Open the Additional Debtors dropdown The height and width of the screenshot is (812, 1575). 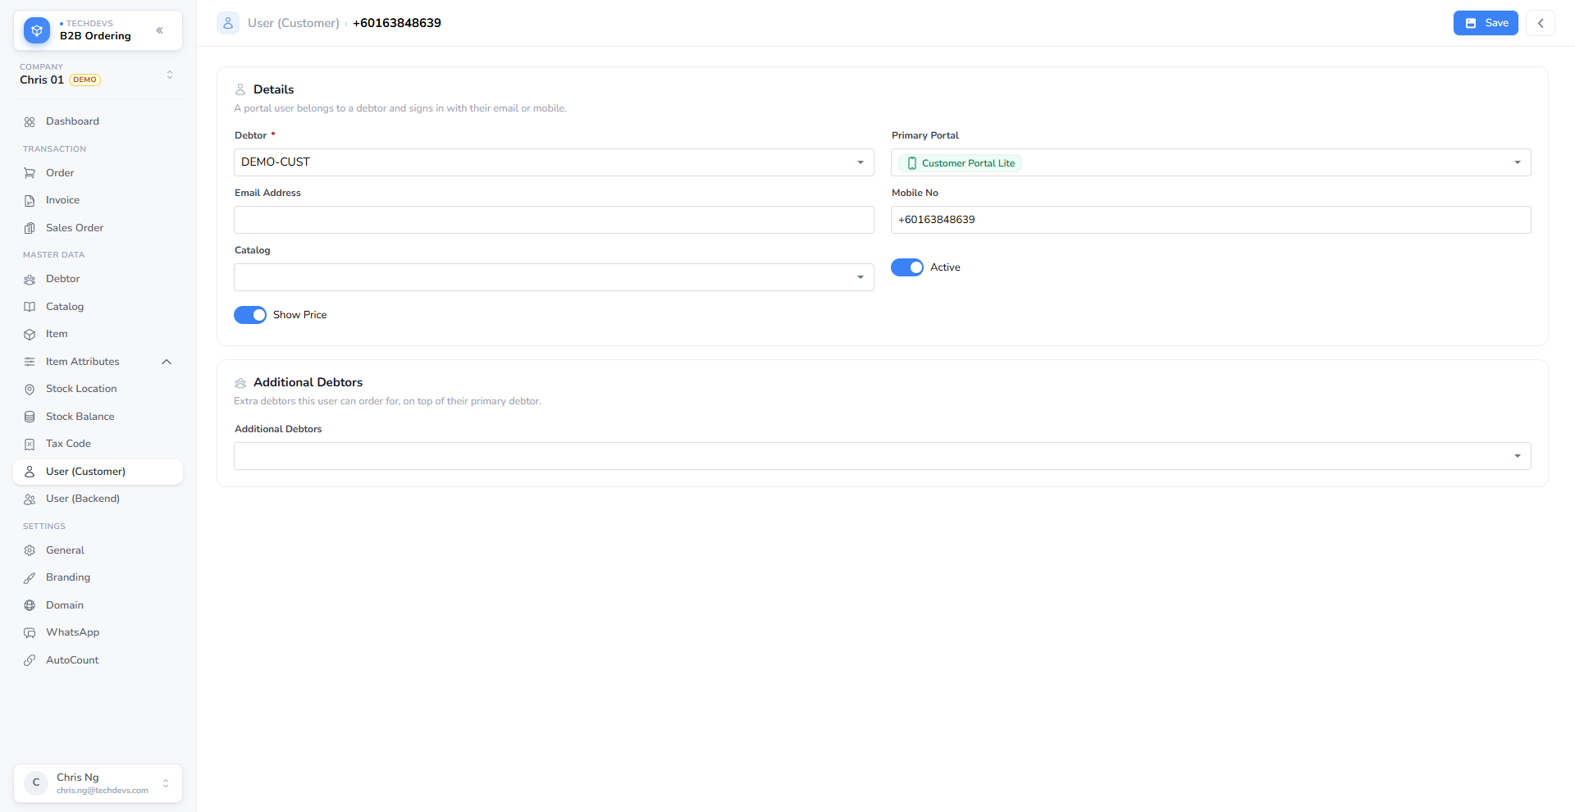pos(883,456)
